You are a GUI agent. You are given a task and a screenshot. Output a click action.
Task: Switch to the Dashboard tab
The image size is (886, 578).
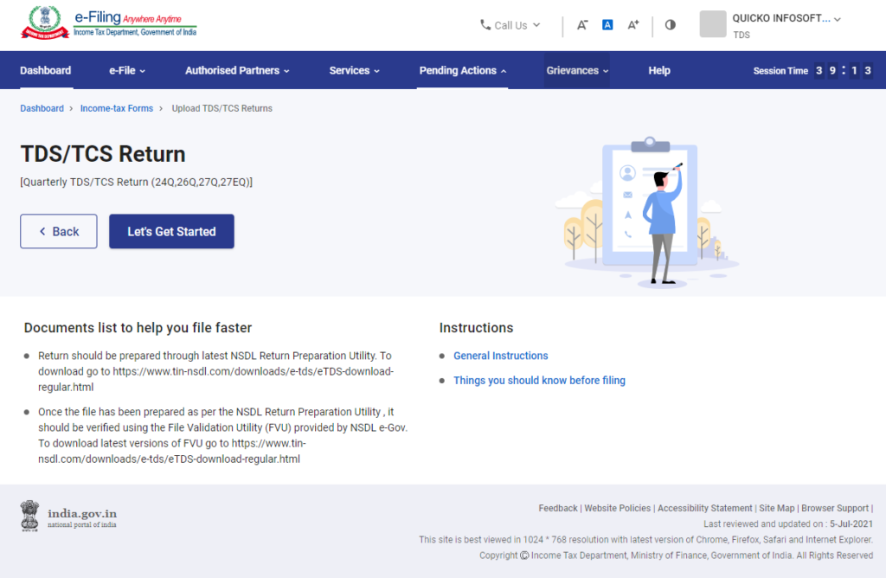45,70
